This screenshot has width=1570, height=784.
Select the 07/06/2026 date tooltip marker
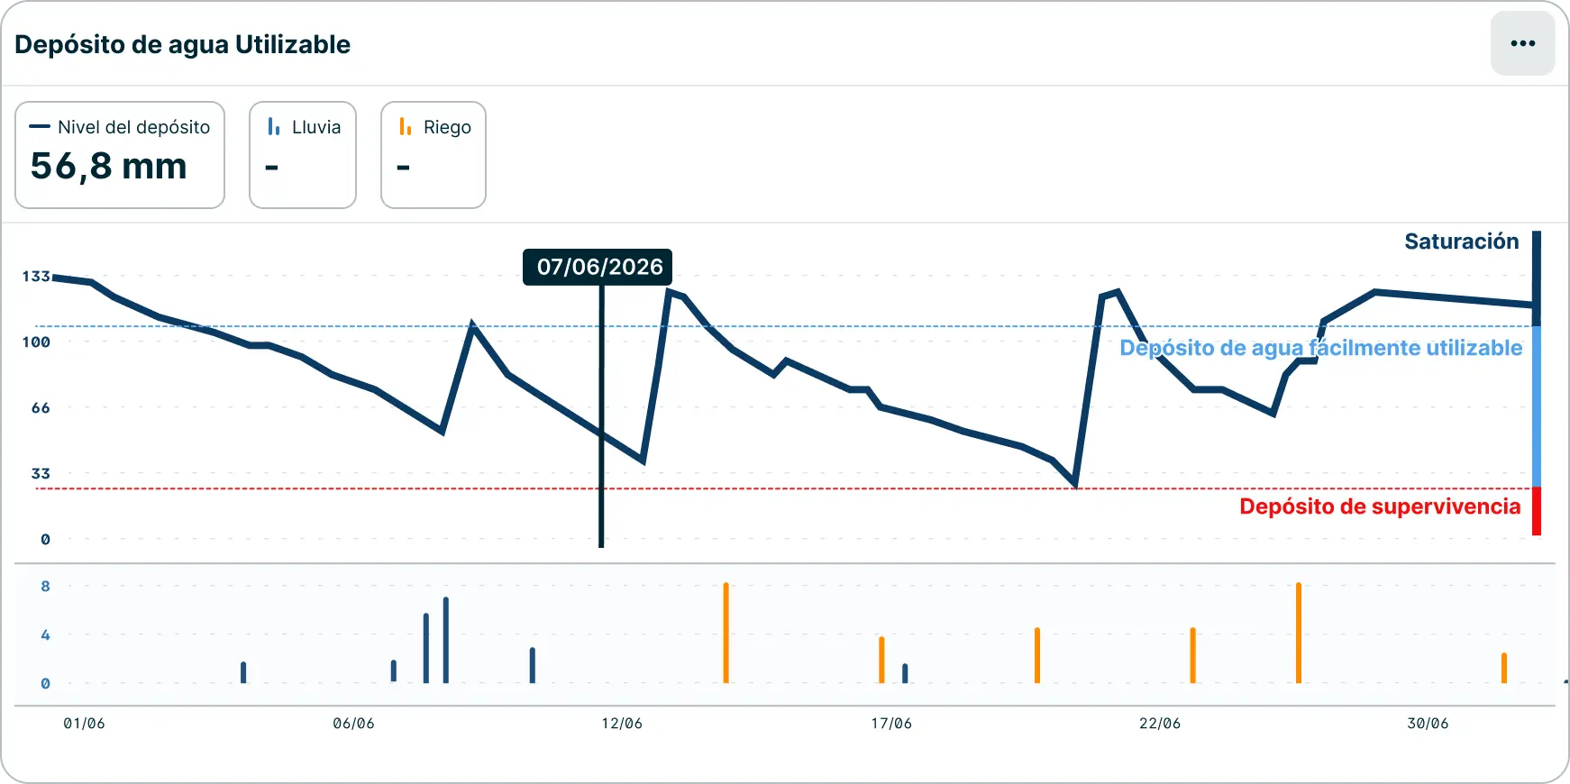[x=598, y=267]
